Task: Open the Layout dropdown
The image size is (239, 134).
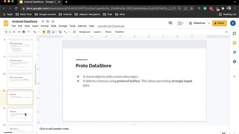Action: point(98,32)
